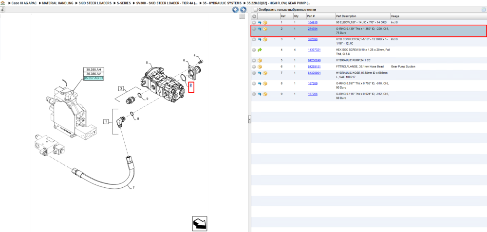Click the blue supersession arrow for part 274754
Image resolution: width=487 pixels, height=232 pixels.
pyautogui.click(x=260, y=29)
